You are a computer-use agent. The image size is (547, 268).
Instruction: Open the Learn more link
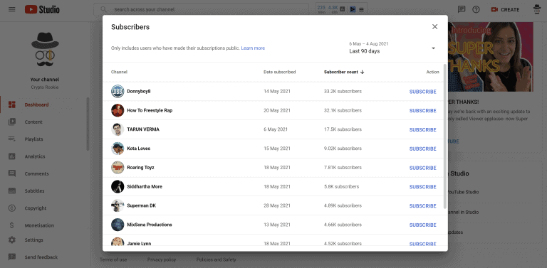(253, 48)
